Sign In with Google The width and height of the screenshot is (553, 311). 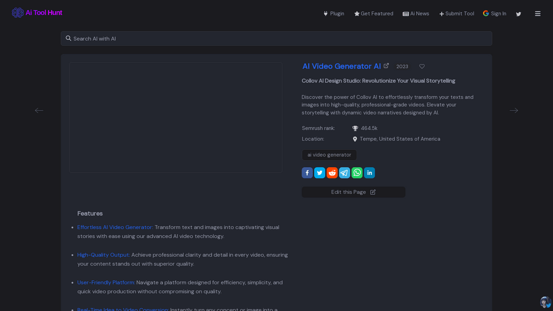tap(495, 14)
